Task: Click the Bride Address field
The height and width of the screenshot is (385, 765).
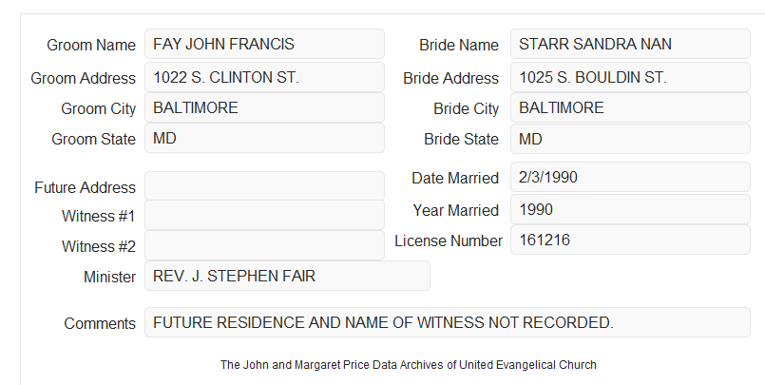Action: pyautogui.click(x=630, y=77)
